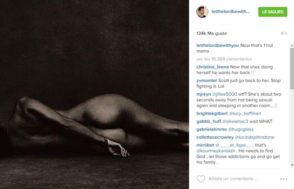Click the comments scrollbar up arrow
Viewport: 294px width, 189px height.
click(x=292, y=46)
